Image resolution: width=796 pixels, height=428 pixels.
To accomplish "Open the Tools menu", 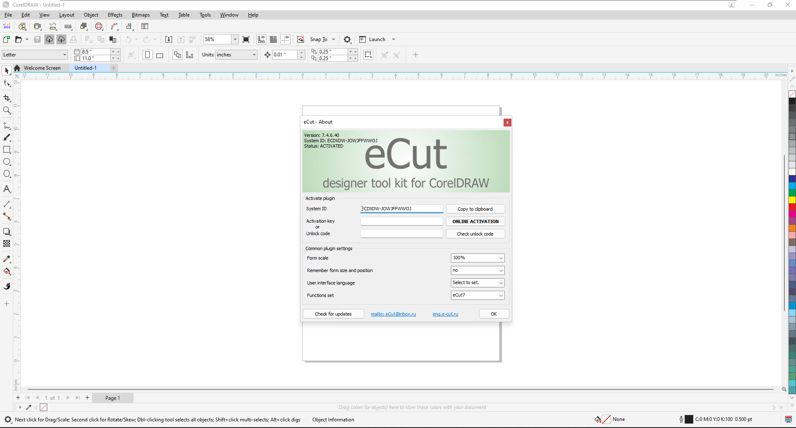I will click(x=205, y=15).
